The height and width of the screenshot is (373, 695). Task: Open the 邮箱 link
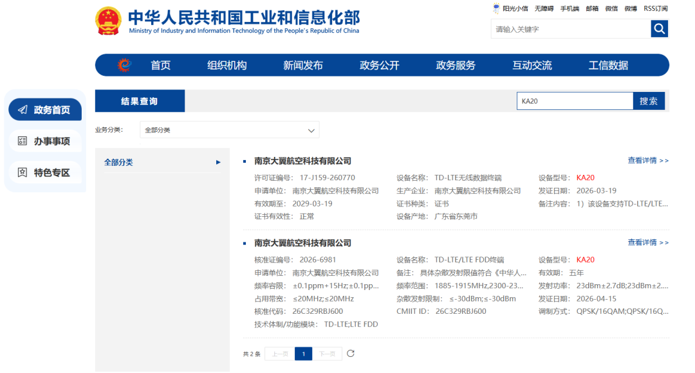click(x=592, y=8)
